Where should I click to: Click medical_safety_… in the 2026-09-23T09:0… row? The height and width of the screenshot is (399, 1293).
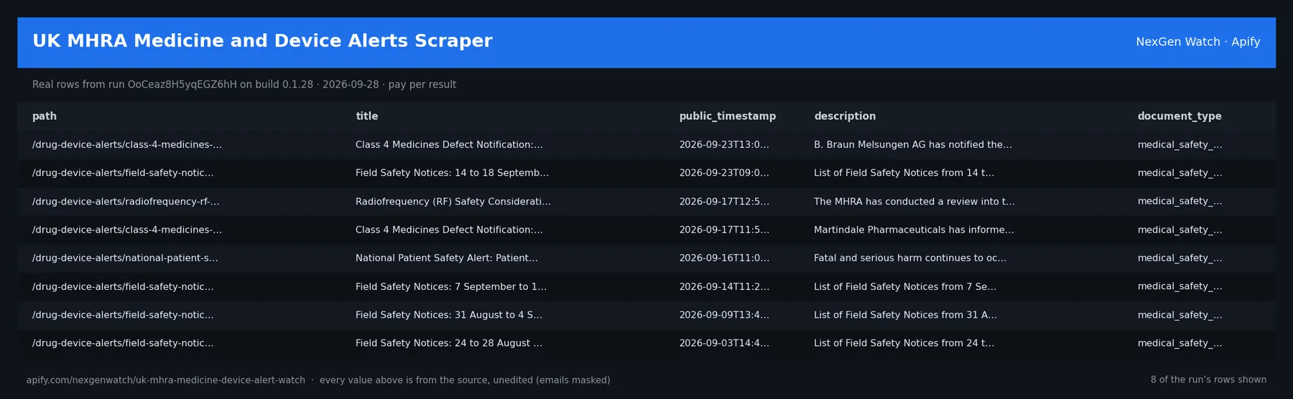coord(1180,173)
